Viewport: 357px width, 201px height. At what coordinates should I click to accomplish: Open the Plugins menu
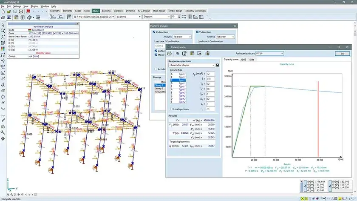pos(34,6)
